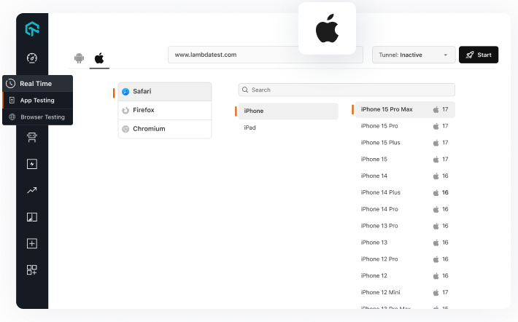Choose iPhone 15 Pro Max device
The width and height of the screenshot is (518, 322).
pyautogui.click(x=405, y=109)
